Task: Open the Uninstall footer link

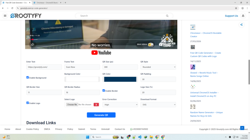Action: [105, 129]
